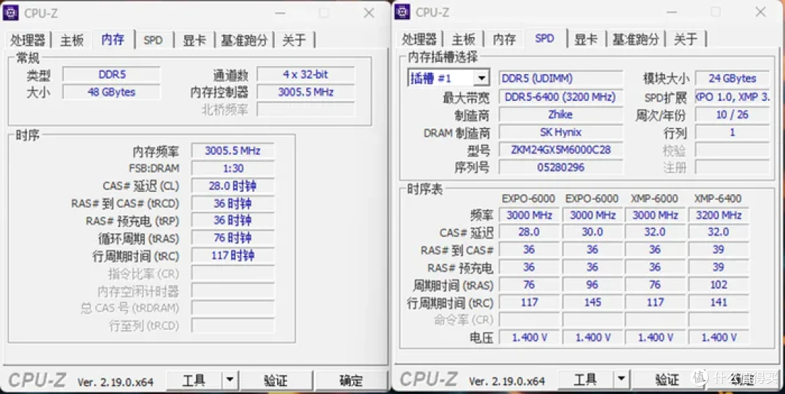Image resolution: width=785 pixels, height=394 pixels.
Task: Click the DDR5 memory type field
Action: tap(111, 75)
